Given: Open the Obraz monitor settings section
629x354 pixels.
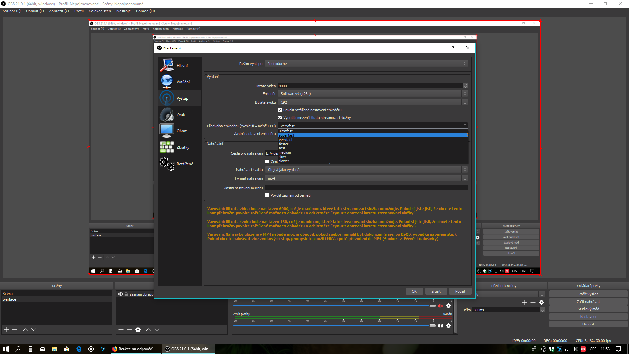Looking at the screenshot, I should tap(167, 131).
